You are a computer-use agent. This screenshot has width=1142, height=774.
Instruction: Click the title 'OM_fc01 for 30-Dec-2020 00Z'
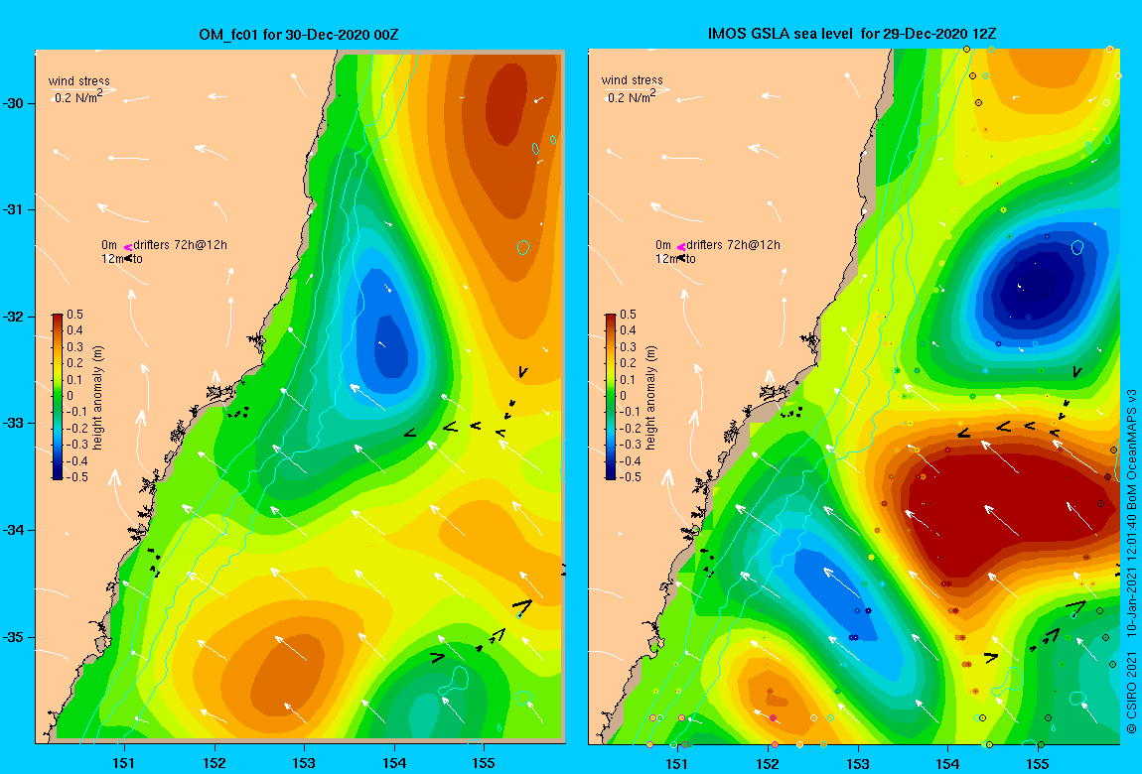pyautogui.click(x=299, y=34)
